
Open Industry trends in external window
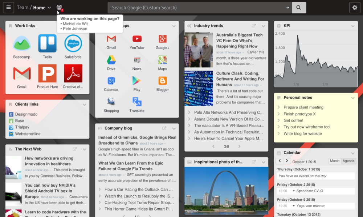tap(254, 26)
